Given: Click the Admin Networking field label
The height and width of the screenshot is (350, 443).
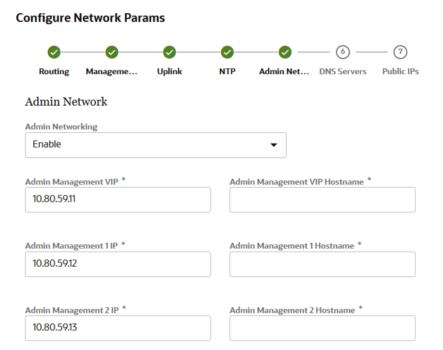Looking at the screenshot, I should click(x=62, y=127).
